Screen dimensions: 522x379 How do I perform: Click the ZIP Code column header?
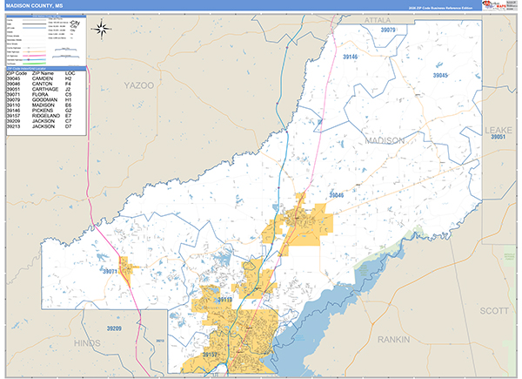pos(17,75)
